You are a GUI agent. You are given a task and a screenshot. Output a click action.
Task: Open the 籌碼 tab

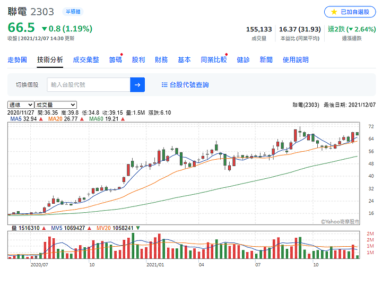pyautogui.click(x=116, y=59)
